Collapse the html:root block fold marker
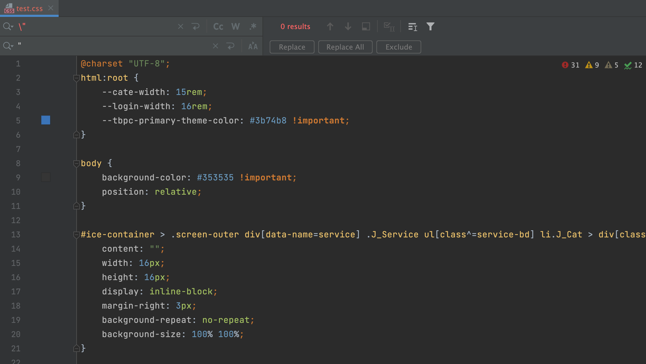Viewport: 646px width, 364px height. pyautogui.click(x=76, y=78)
